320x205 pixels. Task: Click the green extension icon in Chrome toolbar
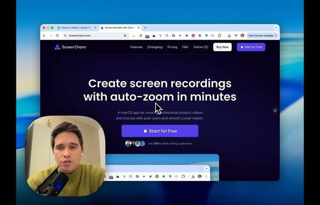(x=200, y=36)
